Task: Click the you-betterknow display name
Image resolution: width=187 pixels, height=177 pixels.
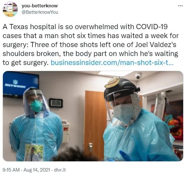Action: click(x=40, y=6)
